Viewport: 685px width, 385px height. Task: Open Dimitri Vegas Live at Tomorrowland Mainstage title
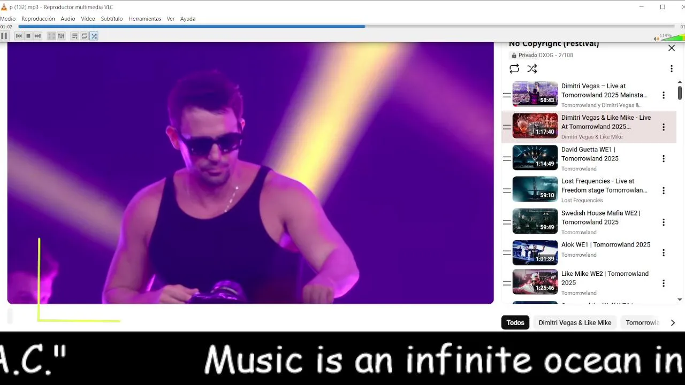[604, 90]
